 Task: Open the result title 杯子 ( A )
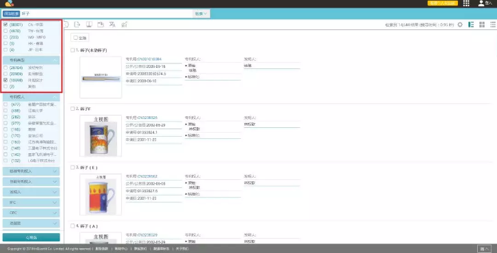(x=89, y=226)
